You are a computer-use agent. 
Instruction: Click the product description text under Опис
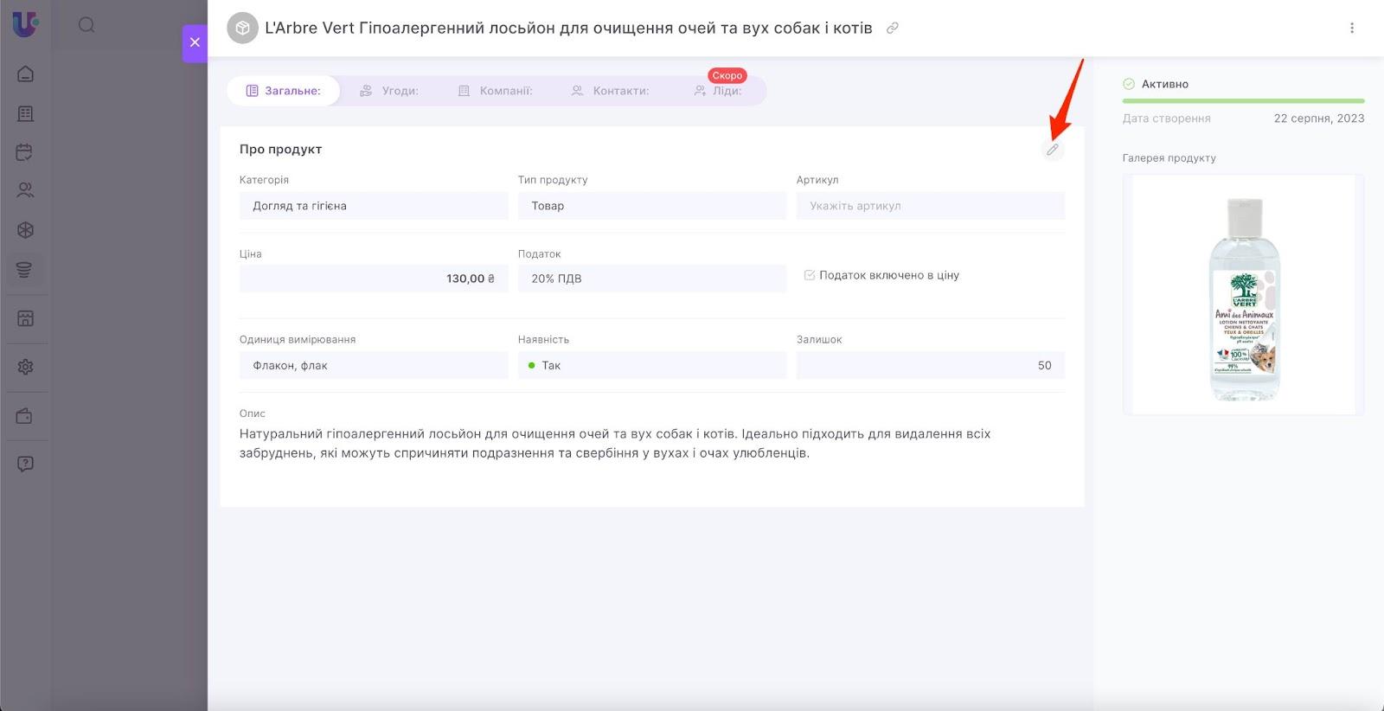point(615,444)
